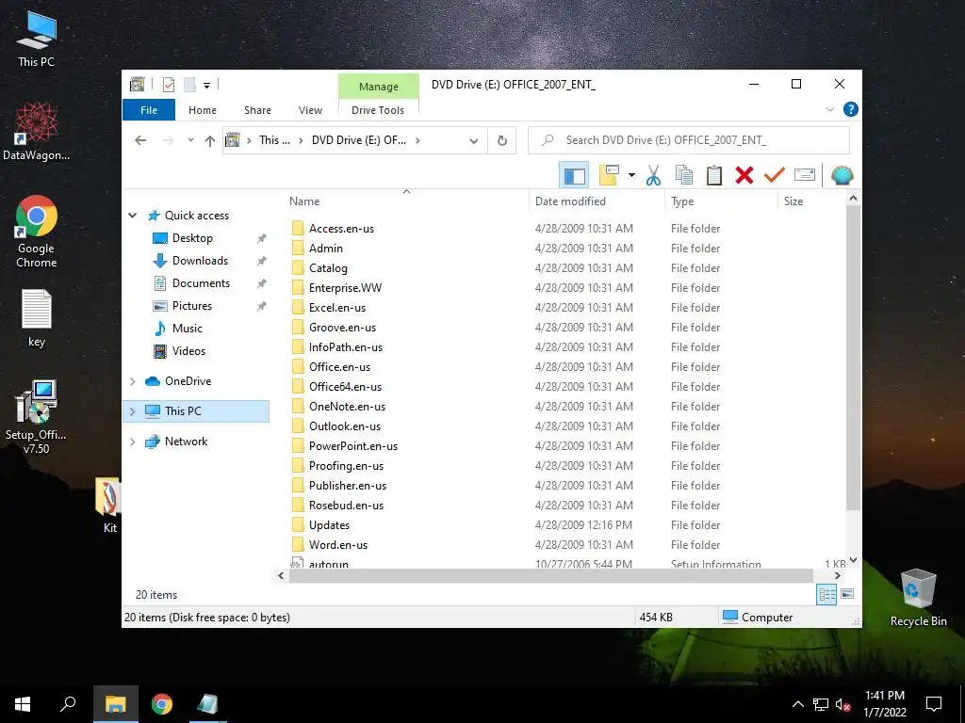The image size is (965, 723).
Task: Switch to the Share ribbon tab
Action: 257,110
